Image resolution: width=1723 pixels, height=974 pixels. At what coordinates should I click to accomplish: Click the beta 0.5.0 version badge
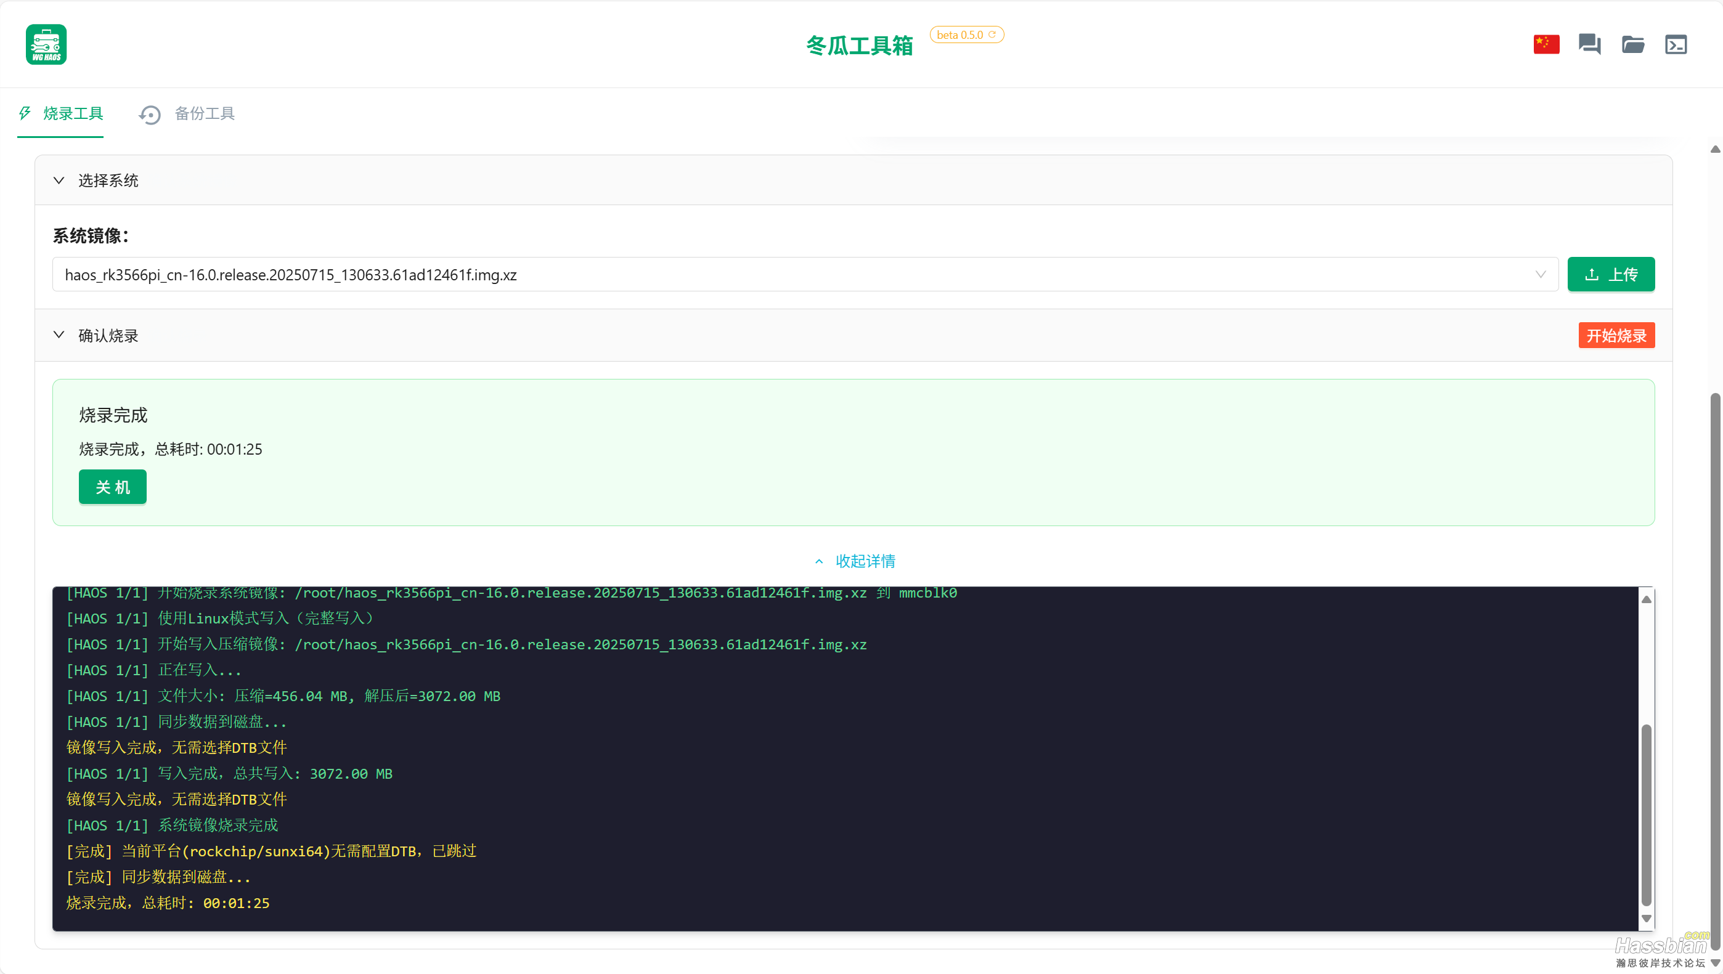click(966, 34)
